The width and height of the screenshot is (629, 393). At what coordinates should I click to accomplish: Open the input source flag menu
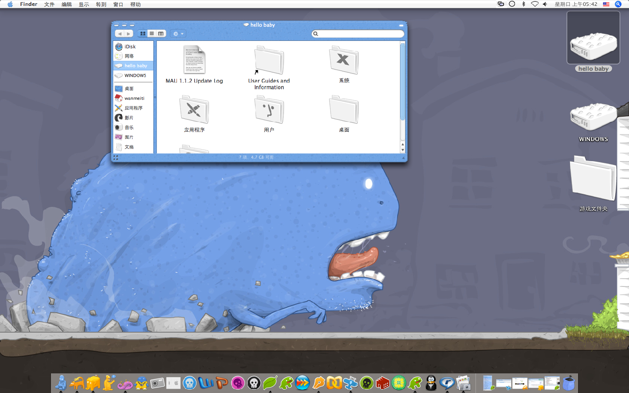click(x=606, y=4)
